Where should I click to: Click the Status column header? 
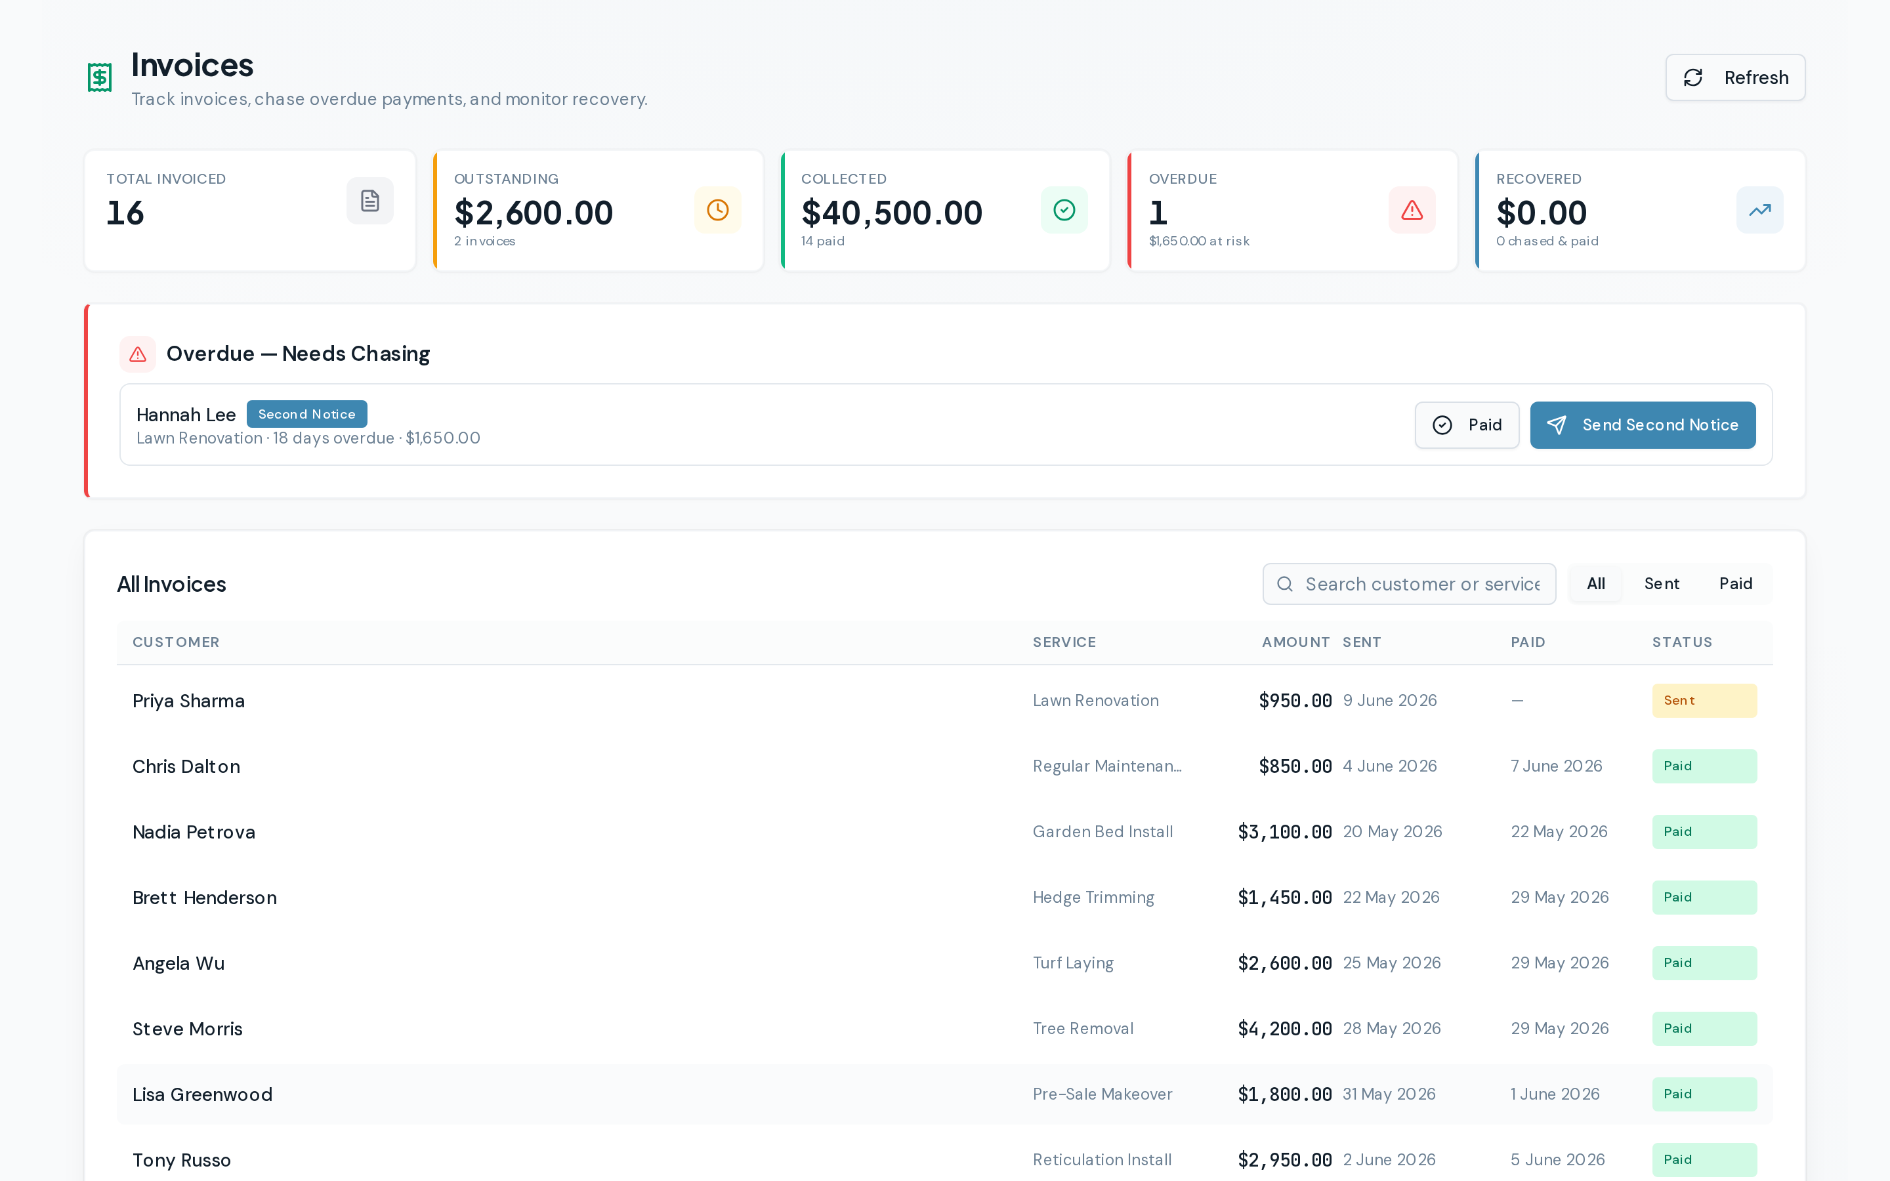(1681, 642)
